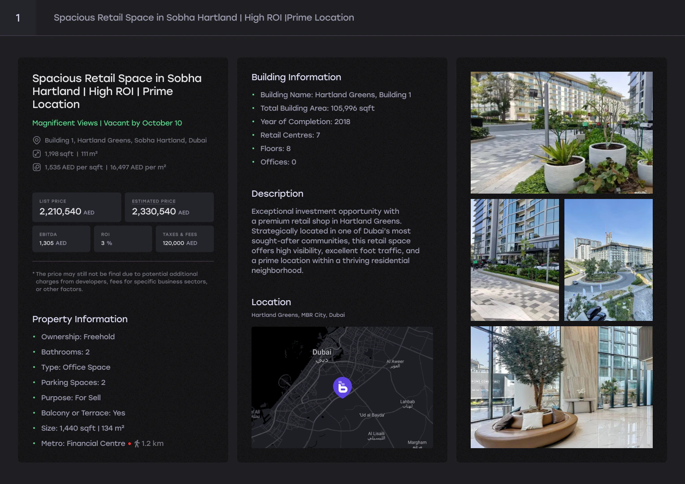Click the price disclaimer footnote text
685x484 pixels.
(x=120, y=281)
